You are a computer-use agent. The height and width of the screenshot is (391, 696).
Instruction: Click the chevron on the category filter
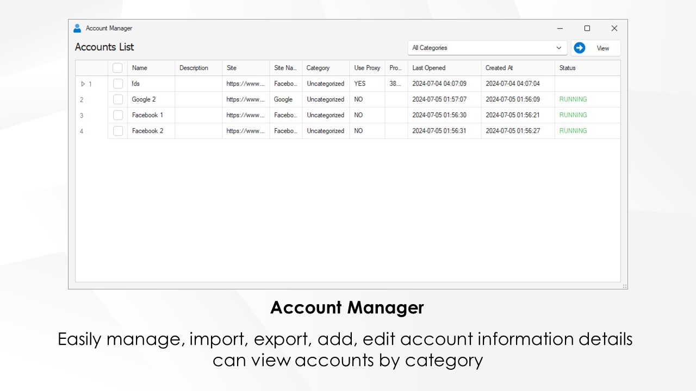[558, 48]
